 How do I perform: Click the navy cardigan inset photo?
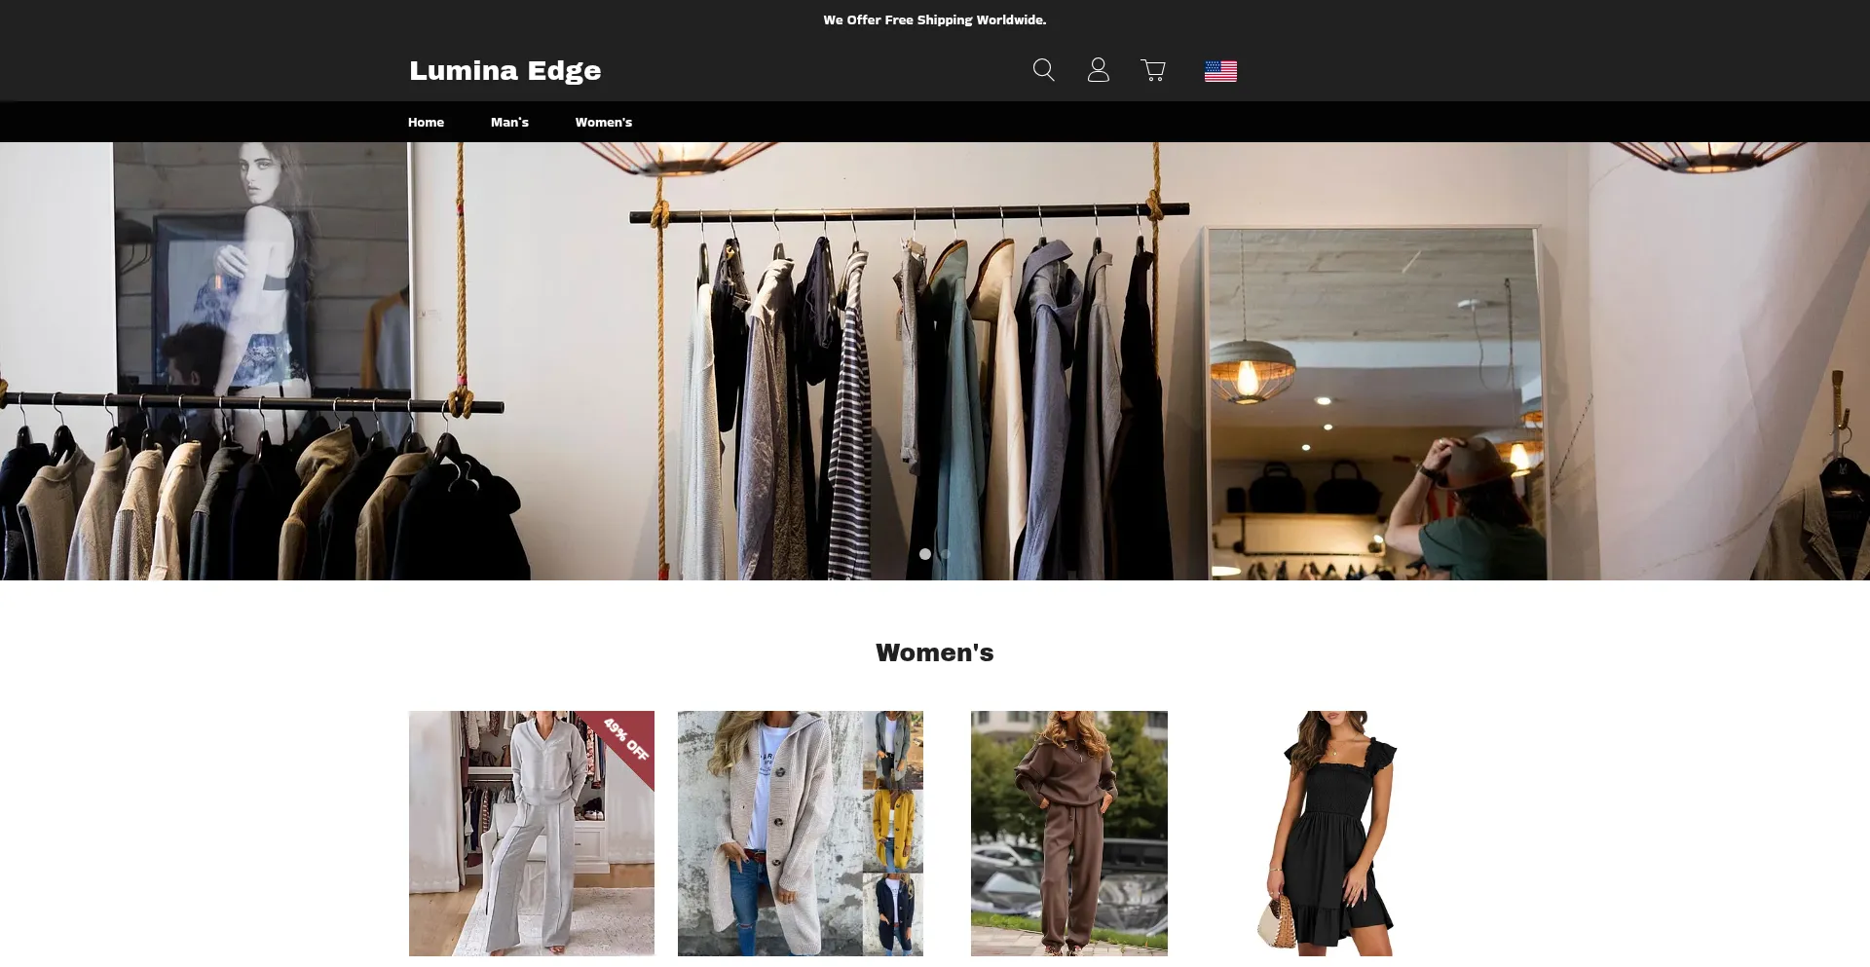(x=892, y=914)
